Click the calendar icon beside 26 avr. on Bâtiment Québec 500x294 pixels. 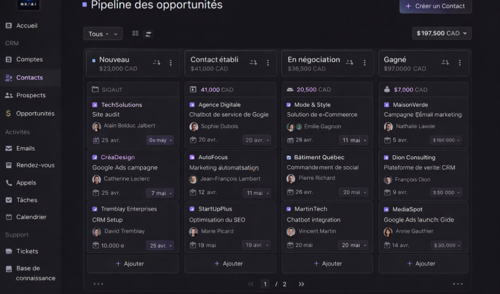[290, 192]
